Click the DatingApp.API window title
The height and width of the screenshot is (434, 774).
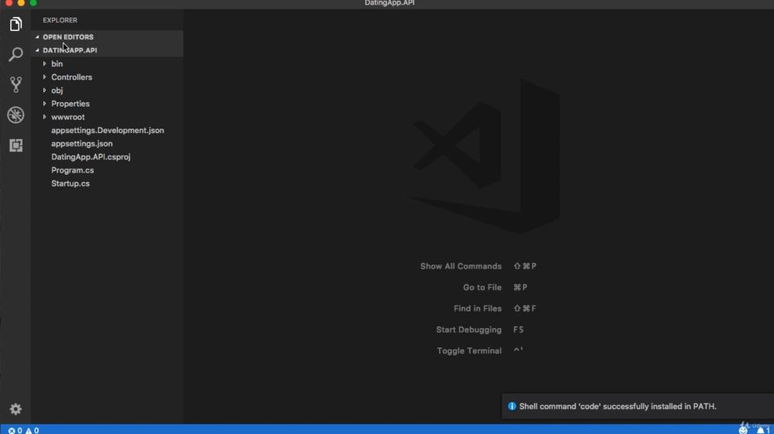click(389, 3)
